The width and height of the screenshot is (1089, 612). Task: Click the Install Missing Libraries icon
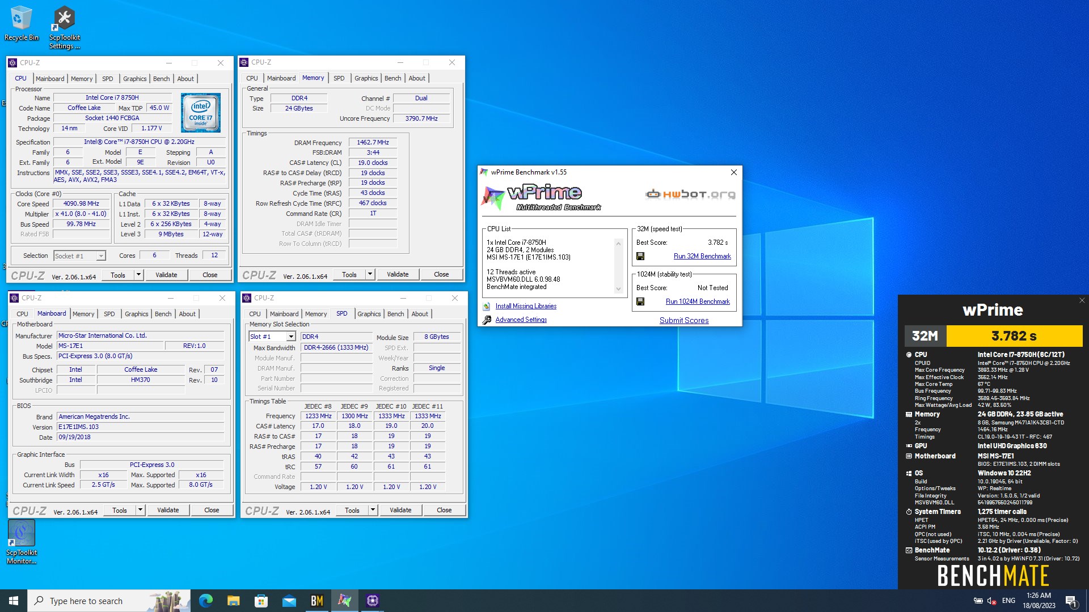coord(487,306)
